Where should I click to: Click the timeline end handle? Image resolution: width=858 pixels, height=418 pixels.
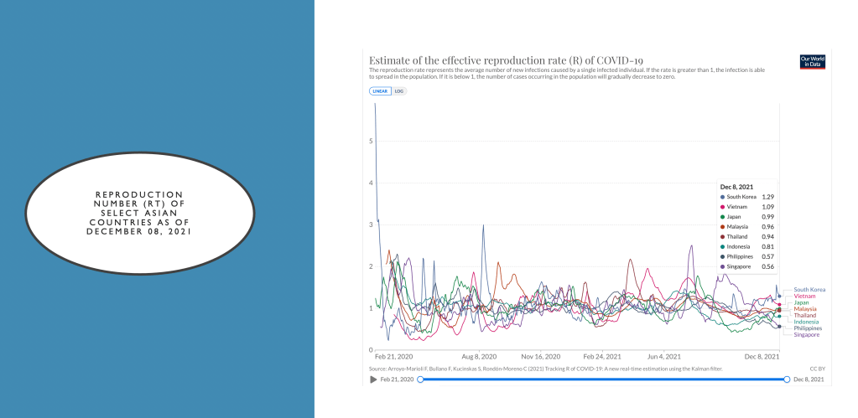787,379
